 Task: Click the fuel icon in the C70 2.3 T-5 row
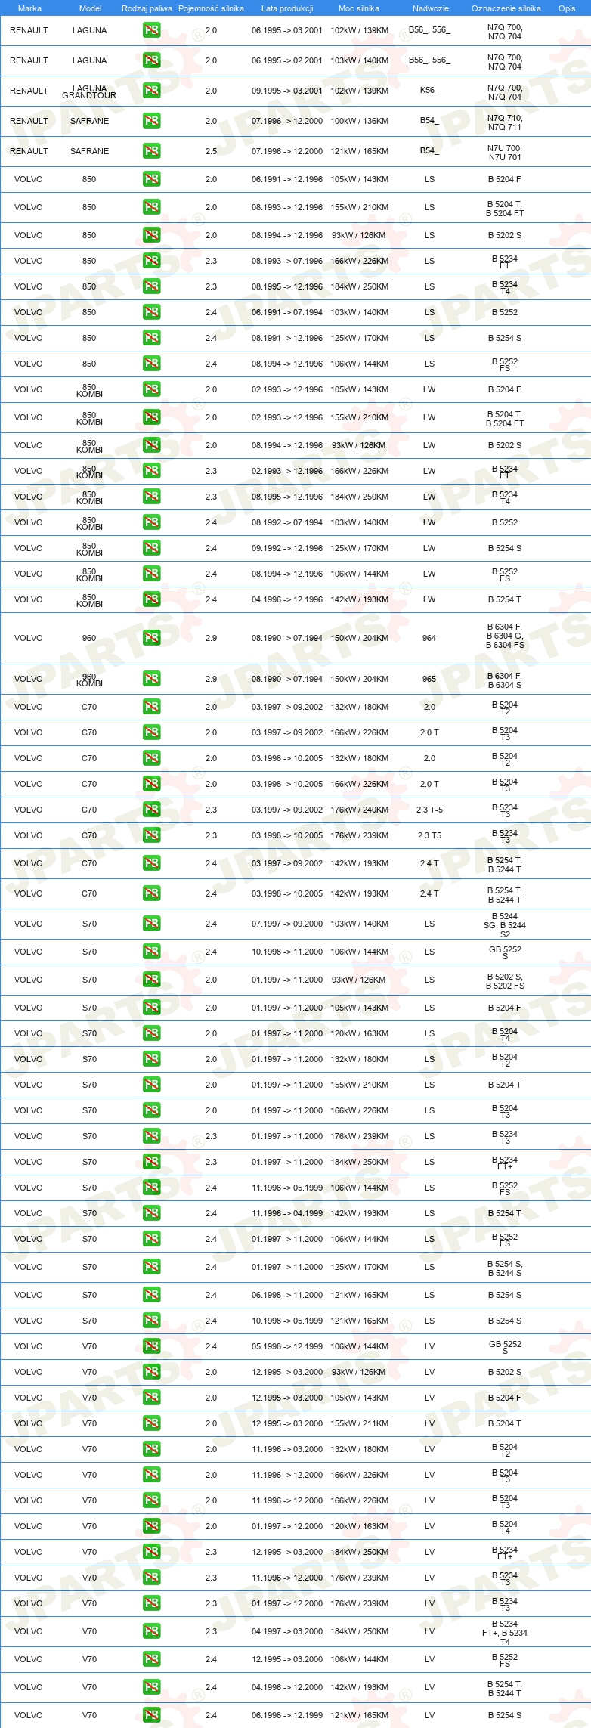(x=151, y=810)
